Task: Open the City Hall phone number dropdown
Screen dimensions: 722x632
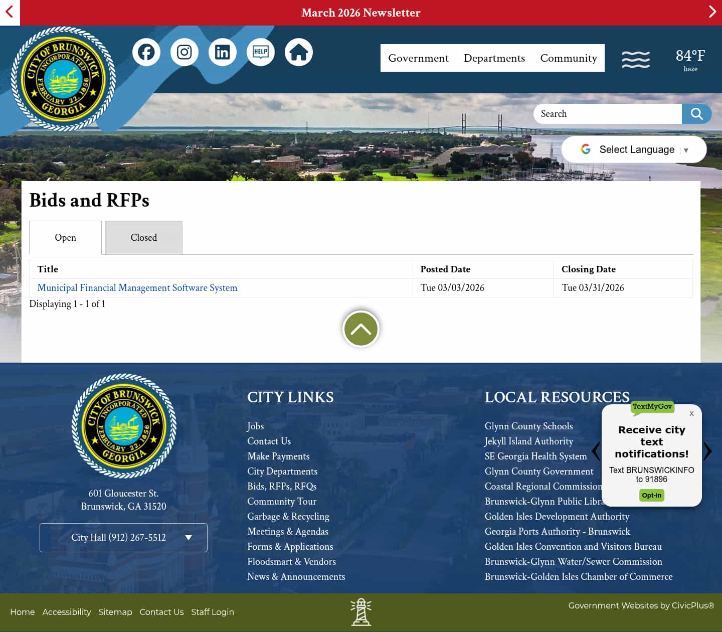Action: 123,537
